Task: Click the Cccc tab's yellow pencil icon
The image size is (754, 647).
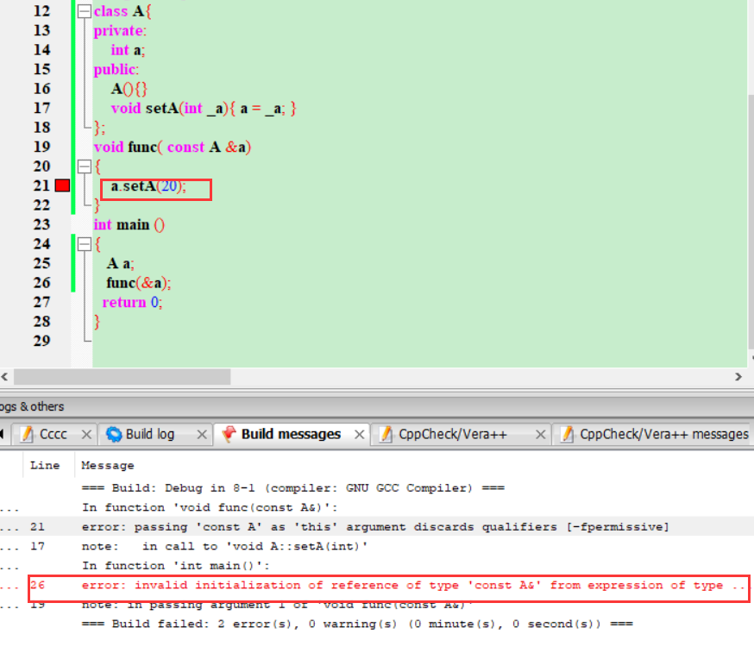Action: [x=24, y=434]
